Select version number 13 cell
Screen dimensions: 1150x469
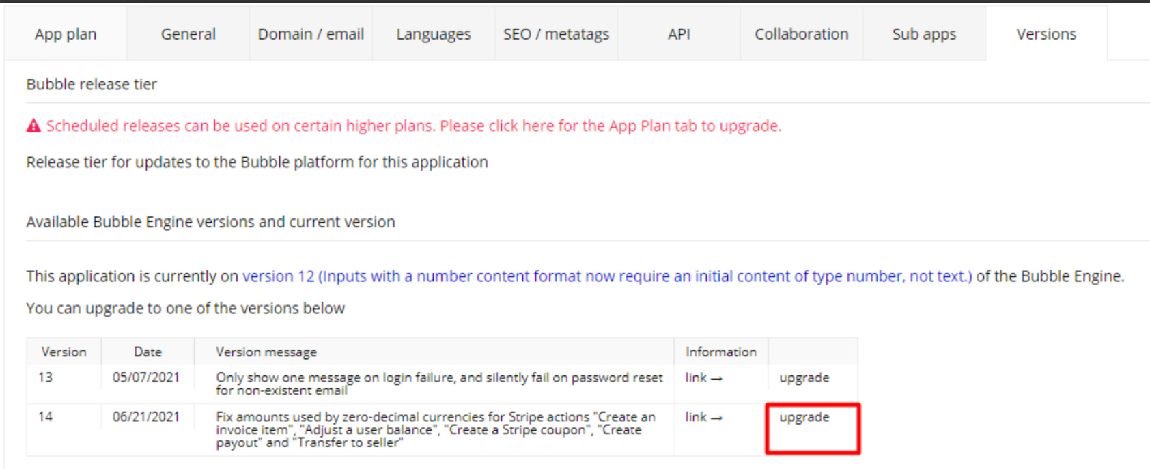(45, 378)
